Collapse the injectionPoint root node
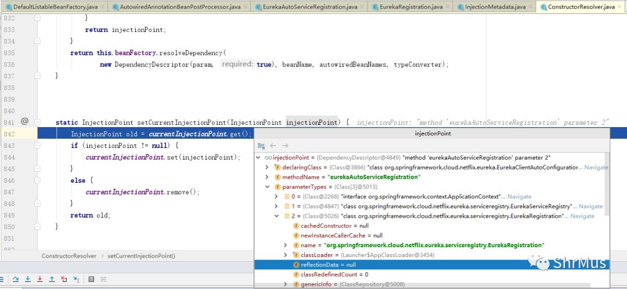627x289 pixels. coord(259,157)
